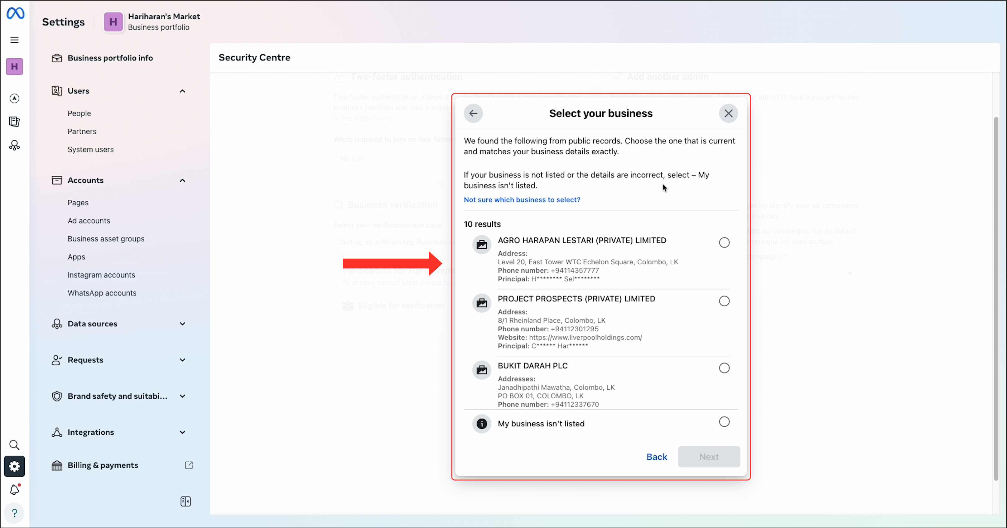Open Ad accounts
Screen dimensions: 1007x528
[89, 221]
